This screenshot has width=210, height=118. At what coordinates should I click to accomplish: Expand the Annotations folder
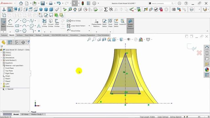coord(1,58)
